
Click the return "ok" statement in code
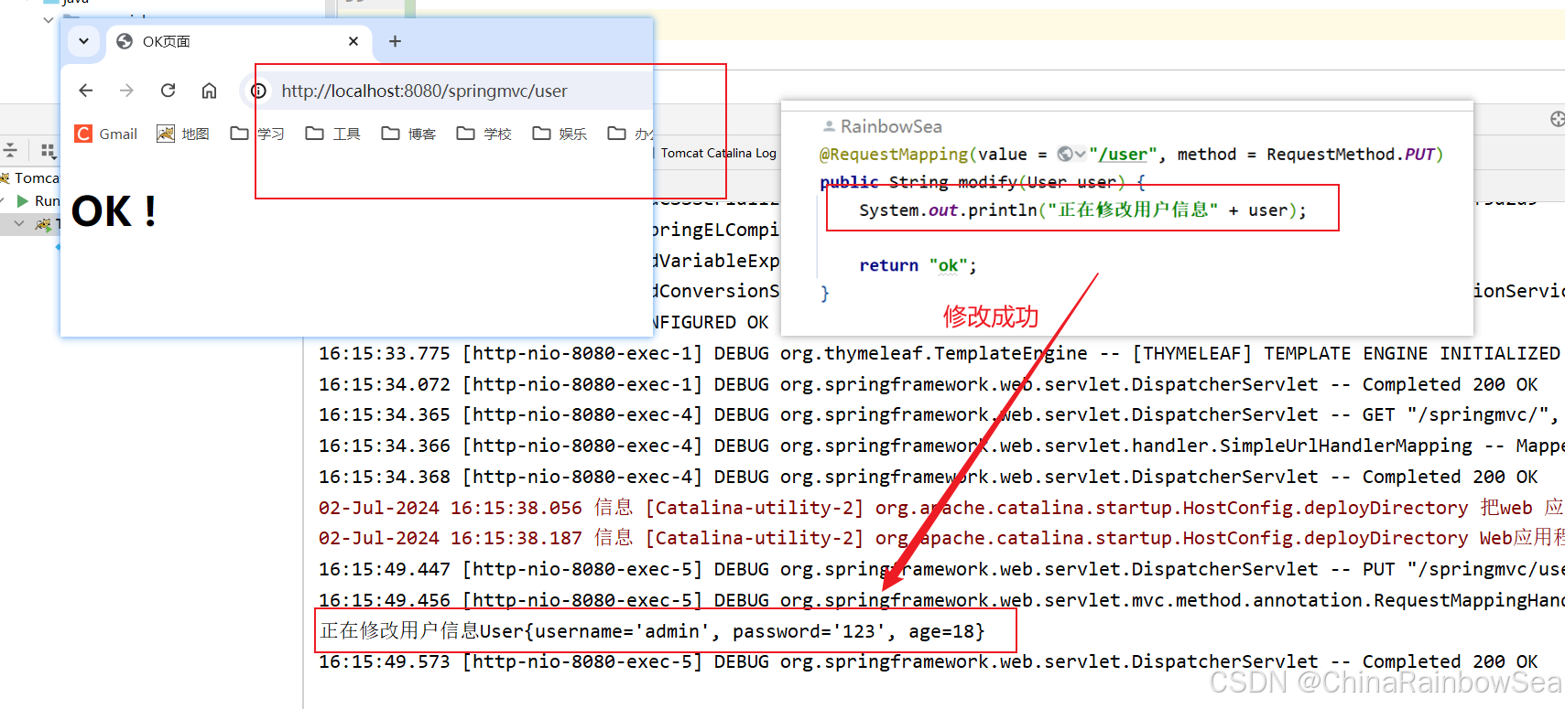[918, 265]
